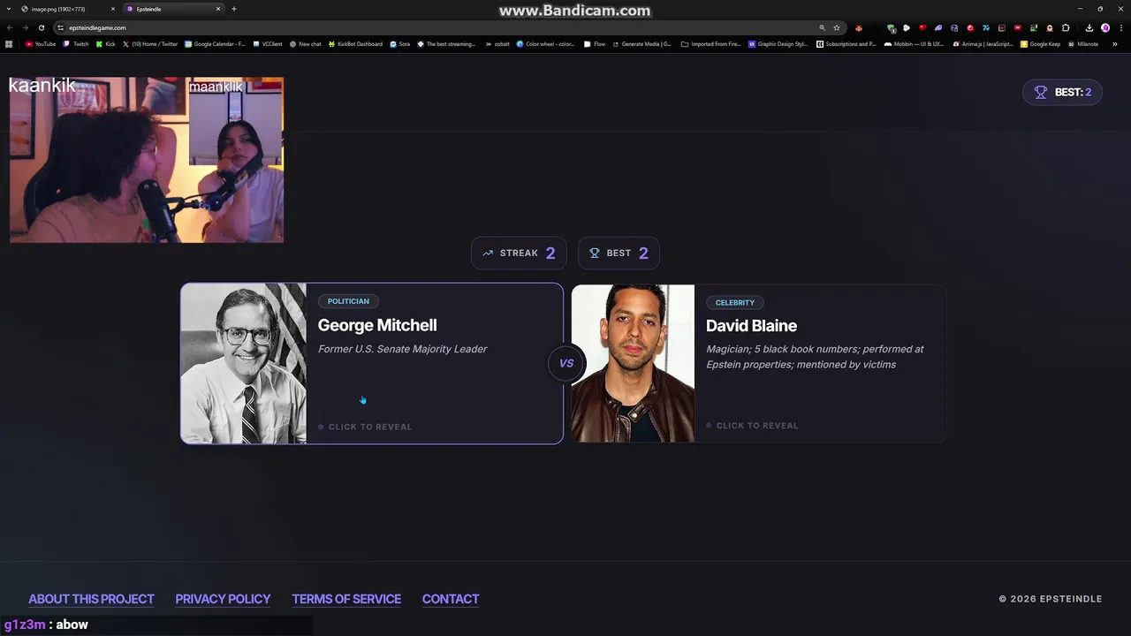Screen dimensions: 1131x636
Task: Open the apps grid in bookmarks bar
Action: (x=9, y=43)
